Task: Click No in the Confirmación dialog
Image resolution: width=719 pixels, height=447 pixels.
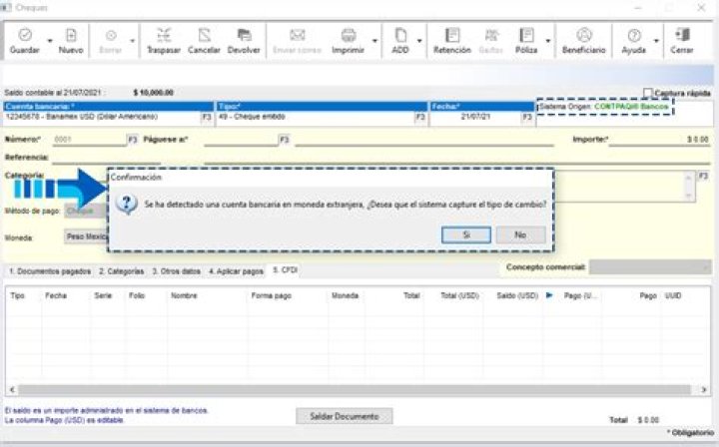Action: pos(520,234)
